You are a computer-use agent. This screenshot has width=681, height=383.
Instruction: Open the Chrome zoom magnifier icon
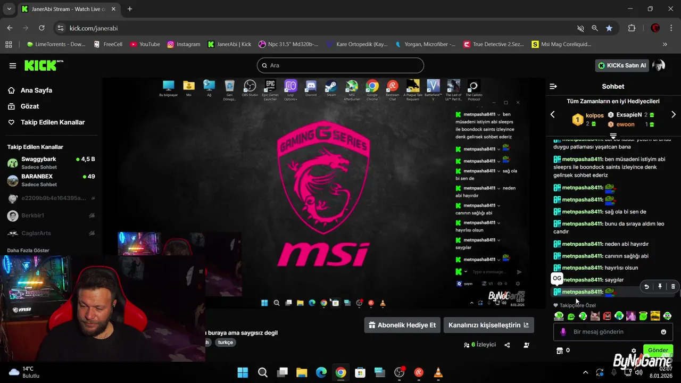point(595,28)
